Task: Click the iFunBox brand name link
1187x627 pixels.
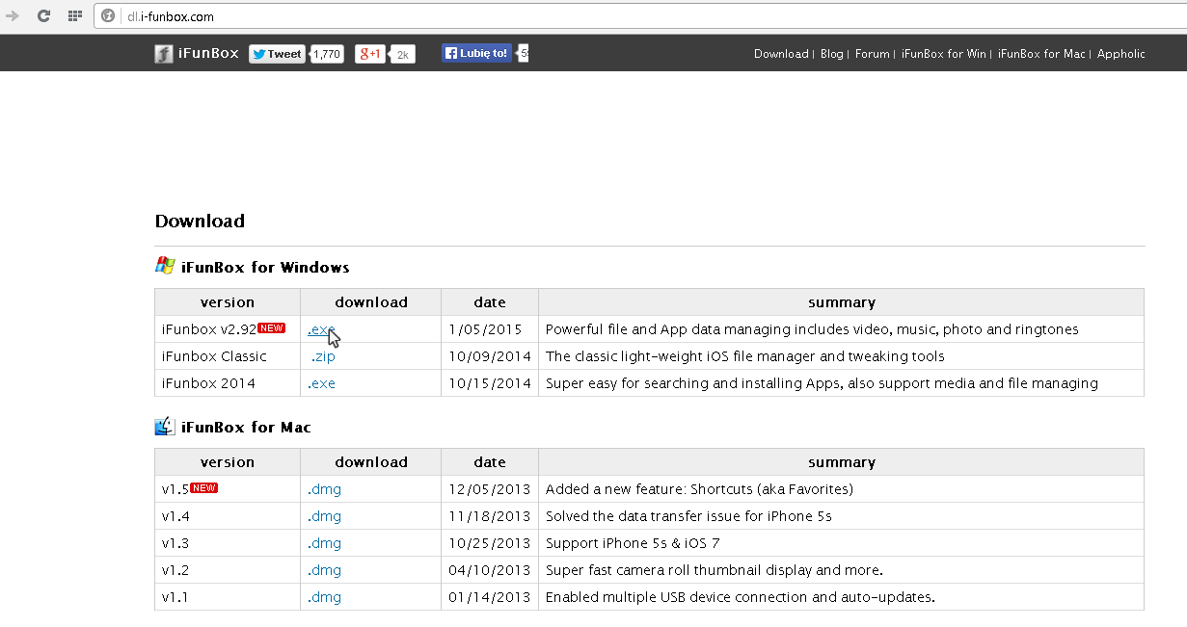Action: [x=208, y=54]
